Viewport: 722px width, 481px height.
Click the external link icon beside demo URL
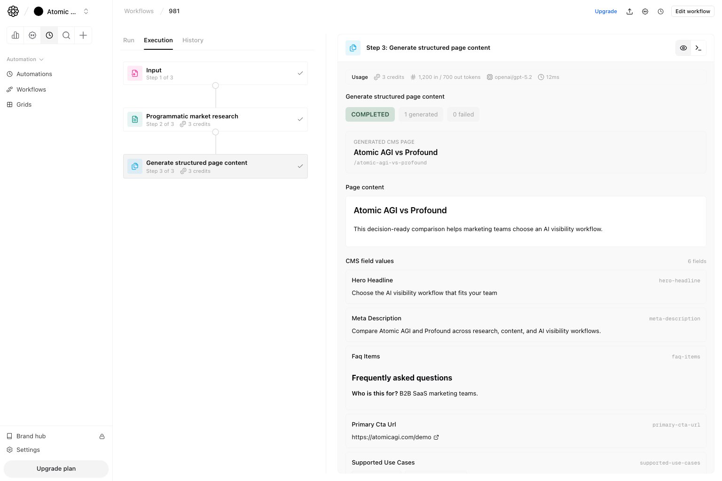point(436,437)
